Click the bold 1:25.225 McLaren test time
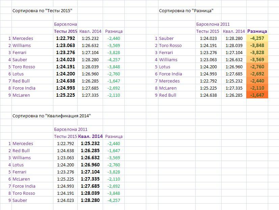The image size is (279, 210). pyautogui.click(x=66, y=95)
